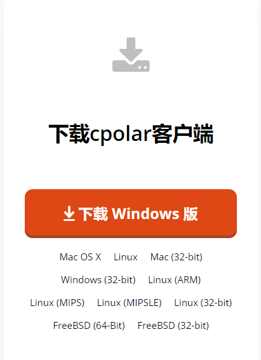
Task: Choose the Mac (32-bit) download link
Action: pos(177,257)
